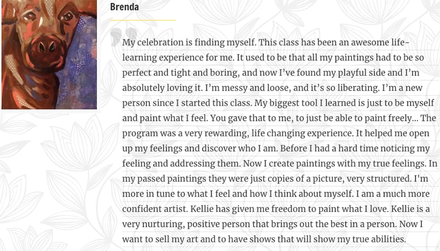This screenshot has width=440, height=251.
Task: Click the phrase 'feeling and addressing them'
Action: click(182, 163)
